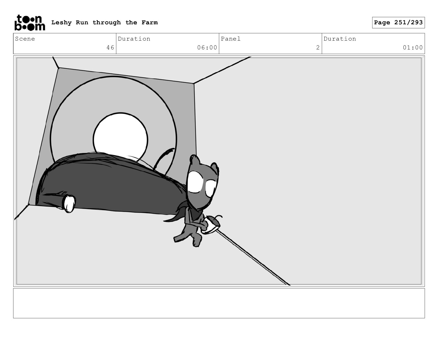The image size is (438, 338).
Task: Click the scene Duration label
Action: click(x=134, y=39)
